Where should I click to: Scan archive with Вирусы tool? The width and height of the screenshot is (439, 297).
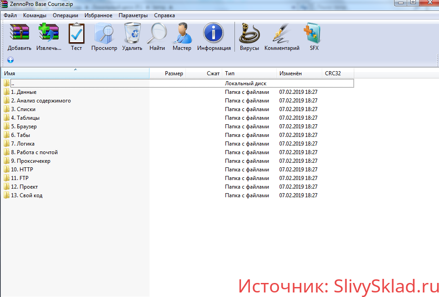(249, 36)
